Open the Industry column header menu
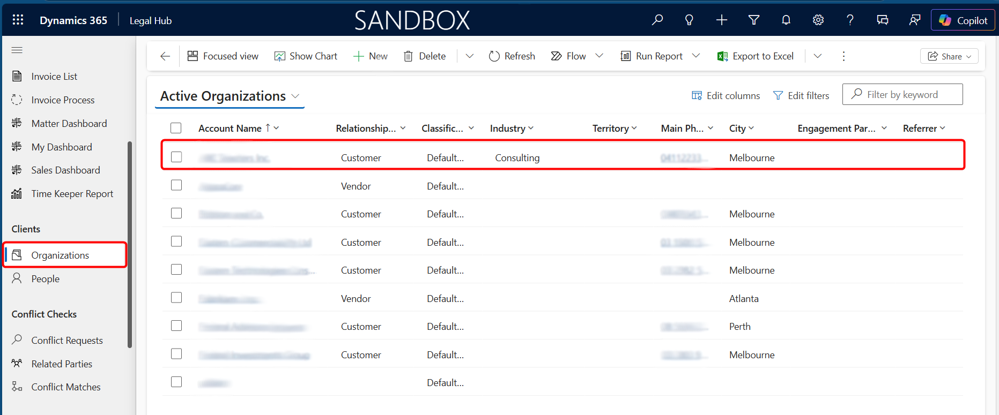999x415 pixels. 512,129
